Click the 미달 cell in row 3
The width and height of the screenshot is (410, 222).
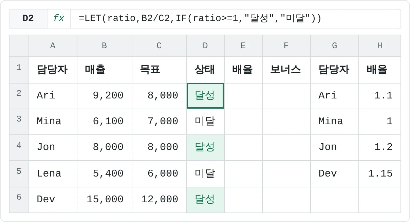pyautogui.click(x=205, y=122)
